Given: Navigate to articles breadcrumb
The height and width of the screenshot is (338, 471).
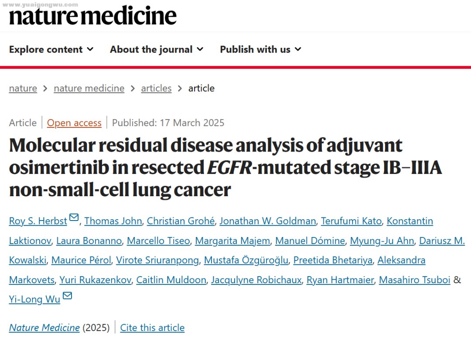Looking at the screenshot, I should click(x=156, y=88).
